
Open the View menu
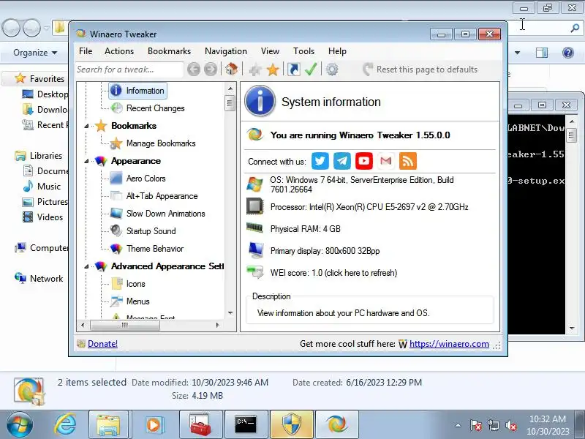point(270,51)
